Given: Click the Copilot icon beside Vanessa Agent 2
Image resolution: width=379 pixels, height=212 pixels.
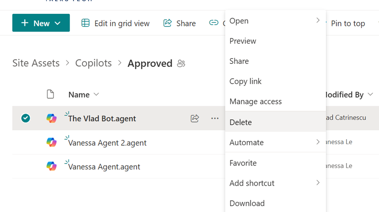Looking at the screenshot, I should (51, 142).
